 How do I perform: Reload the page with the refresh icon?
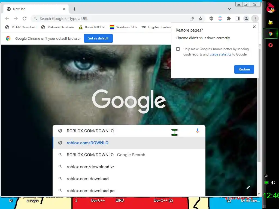(25, 19)
